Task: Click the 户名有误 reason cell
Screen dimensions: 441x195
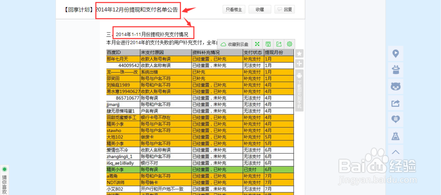Action: [166, 111]
